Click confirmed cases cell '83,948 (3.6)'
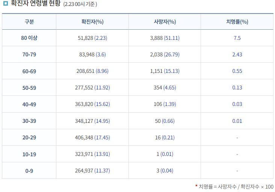The height and width of the screenshot is (192, 275). coord(92,54)
